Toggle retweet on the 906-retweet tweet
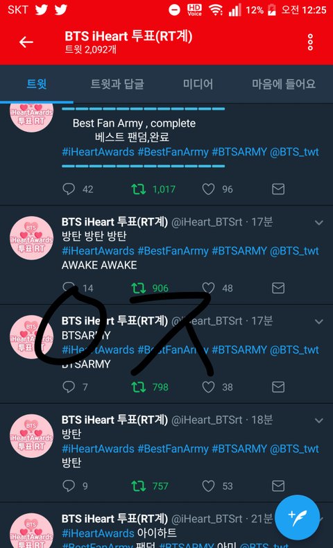This screenshot has width=333, height=548. [x=138, y=288]
